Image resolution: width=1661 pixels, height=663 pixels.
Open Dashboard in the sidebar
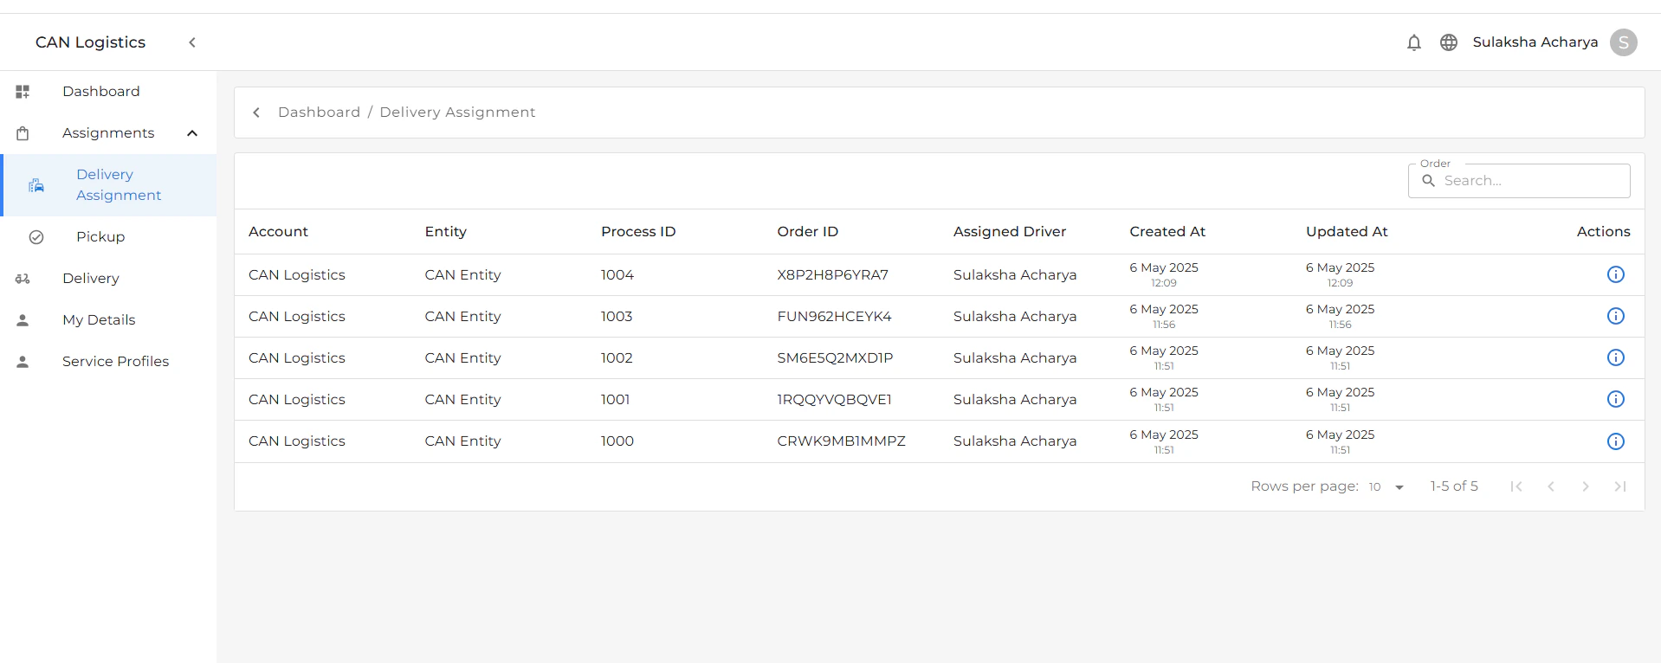point(100,92)
